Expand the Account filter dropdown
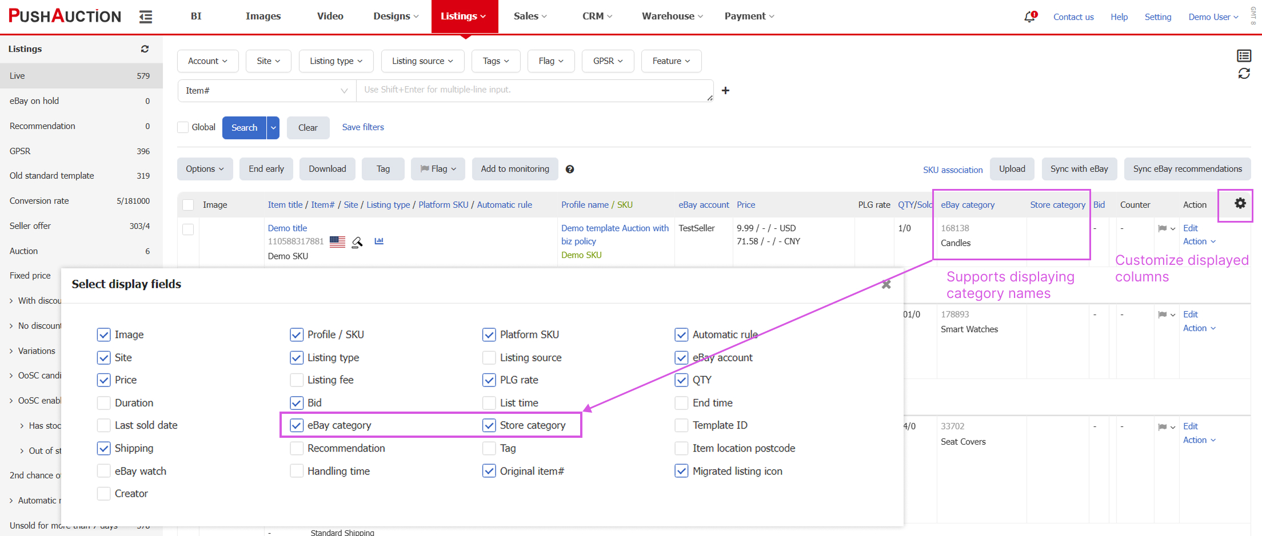The height and width of the screenshot is (536, 1262). 207,61
